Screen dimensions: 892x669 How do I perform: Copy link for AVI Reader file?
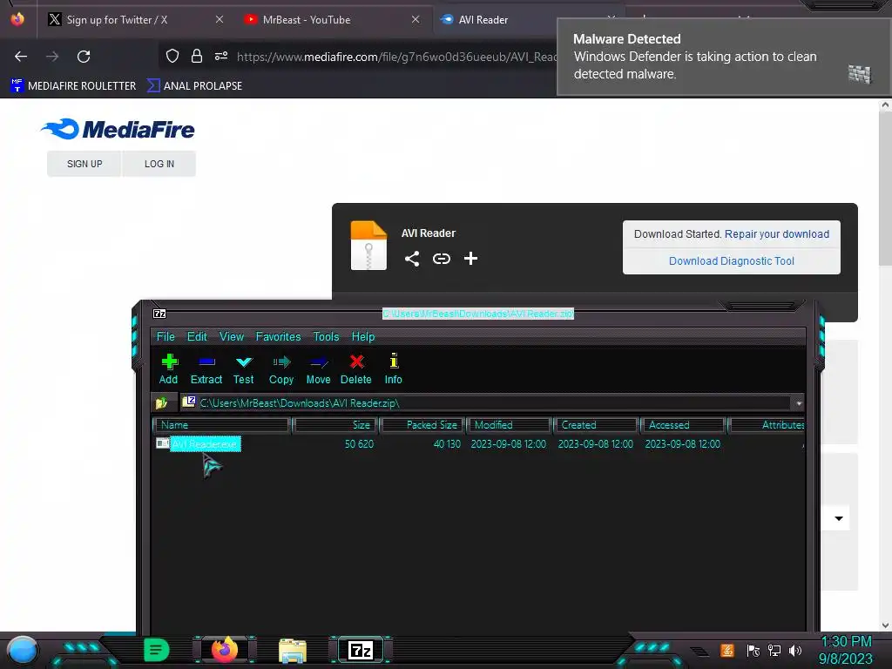(x=442, y=259)
